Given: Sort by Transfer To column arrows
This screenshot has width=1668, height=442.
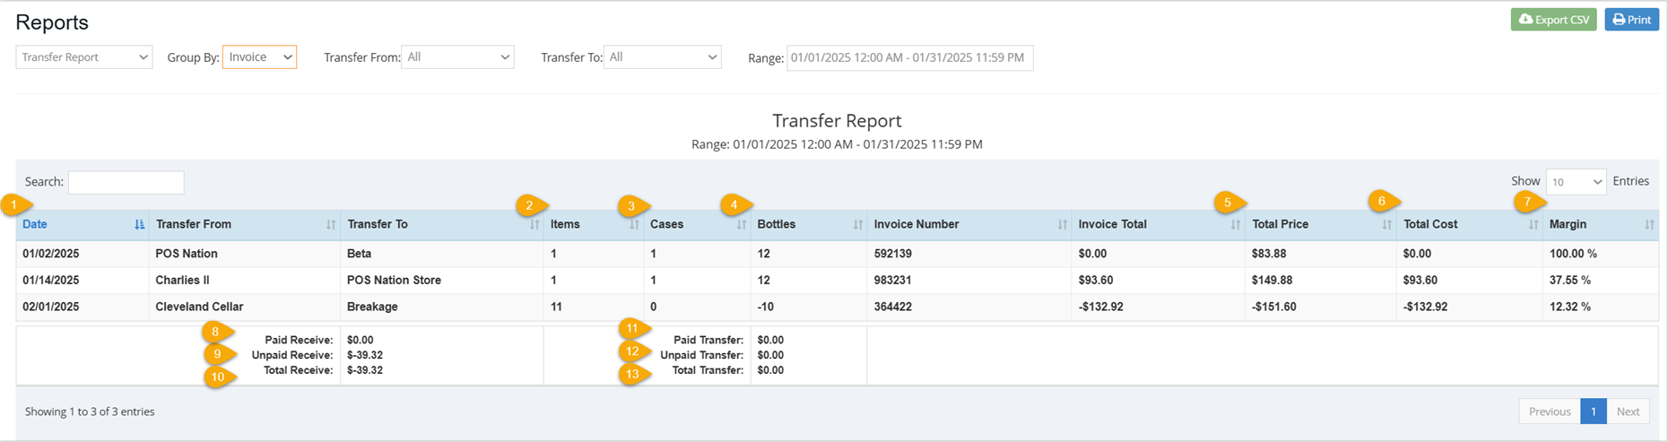Looking at the screenshot, I should point(534,225).
